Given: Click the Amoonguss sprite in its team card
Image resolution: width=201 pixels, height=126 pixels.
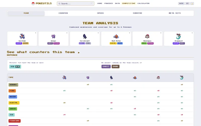Looking at the screenshot, I should pyautogui.click(x=147, y=36).
